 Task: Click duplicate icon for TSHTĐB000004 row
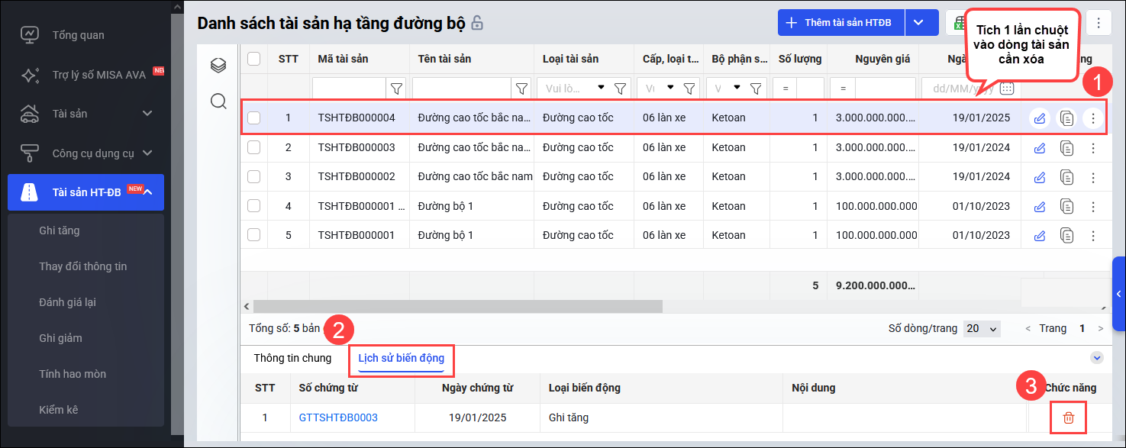tap(1066, 118)
